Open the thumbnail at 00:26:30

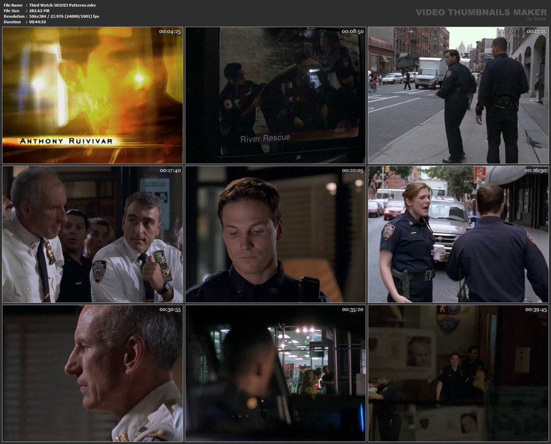[458, 234]
